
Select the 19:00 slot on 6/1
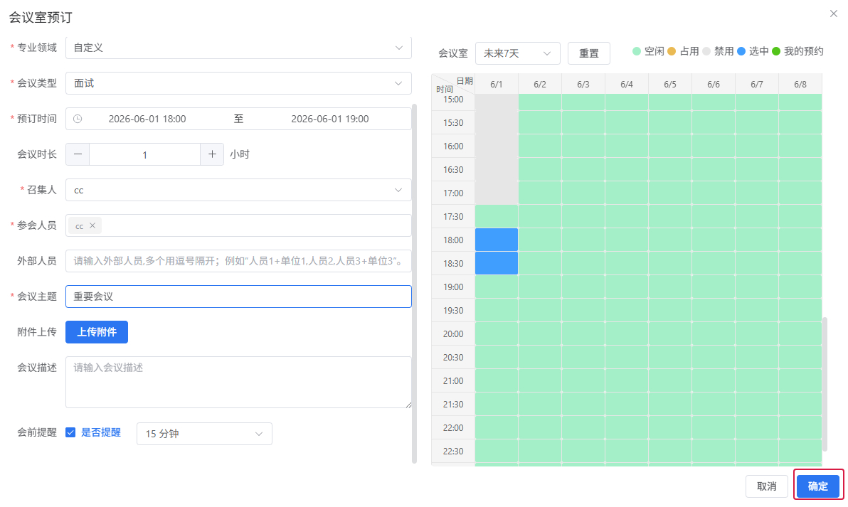pyautogui.click(x=497, y=287)
